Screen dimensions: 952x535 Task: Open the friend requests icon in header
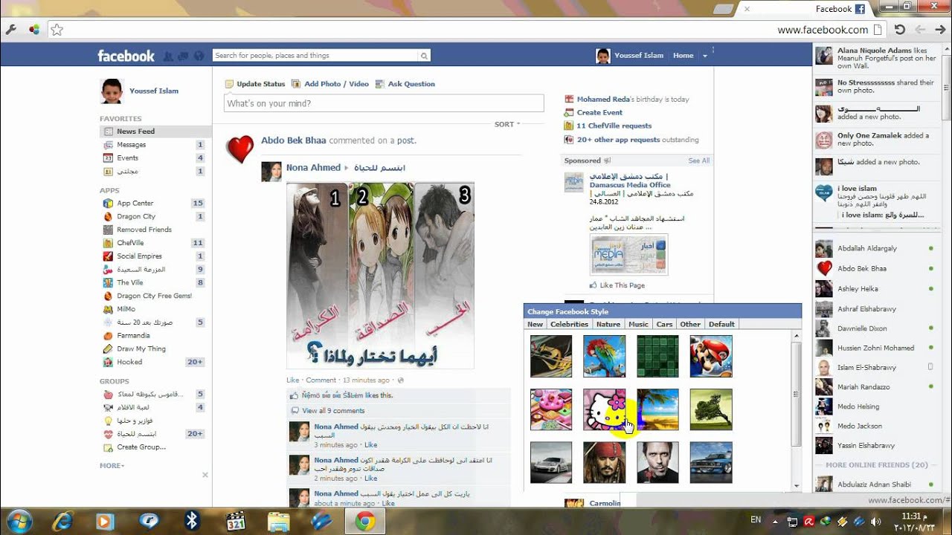pos(168,56)
